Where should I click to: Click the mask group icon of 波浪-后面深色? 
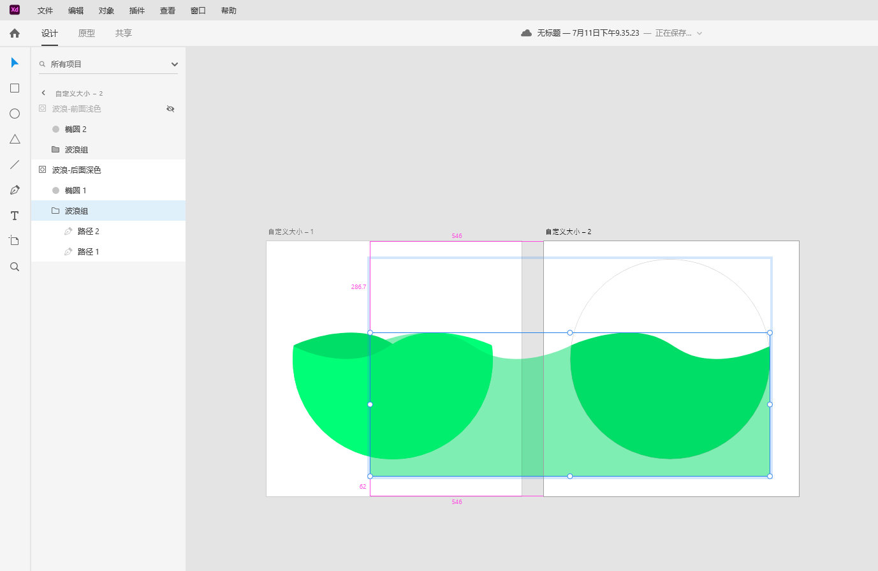tap(43, 170)
